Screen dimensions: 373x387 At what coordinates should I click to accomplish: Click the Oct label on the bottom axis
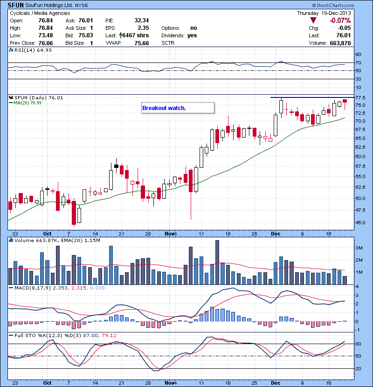[x=47, y=383]
